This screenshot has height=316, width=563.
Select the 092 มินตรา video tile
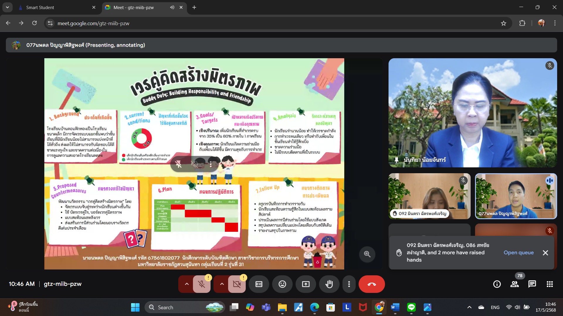click(430, 196)
